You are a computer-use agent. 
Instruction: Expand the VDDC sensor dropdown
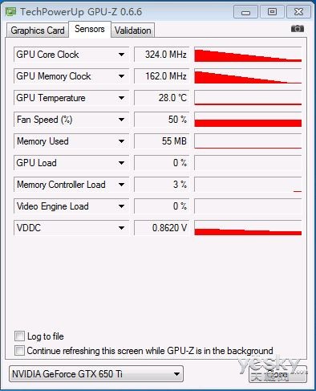pos(121,228)
